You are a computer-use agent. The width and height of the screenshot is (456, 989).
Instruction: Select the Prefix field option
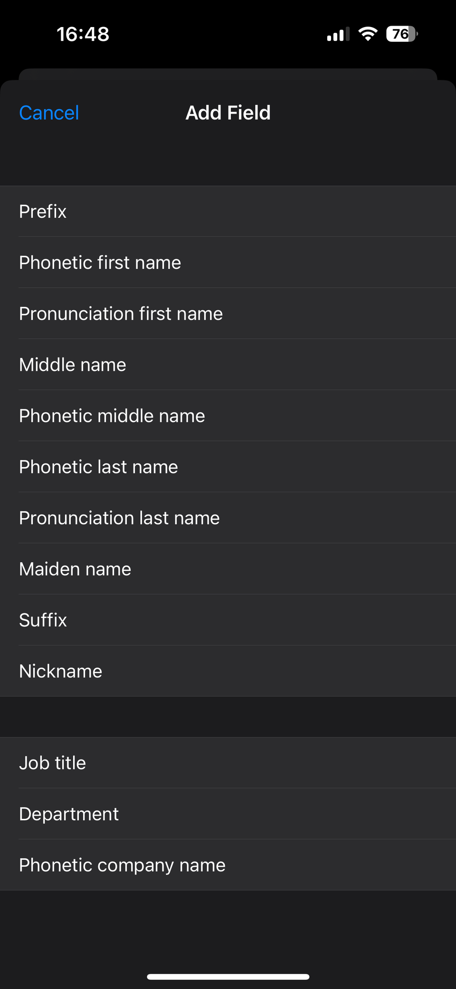(43, 211)
